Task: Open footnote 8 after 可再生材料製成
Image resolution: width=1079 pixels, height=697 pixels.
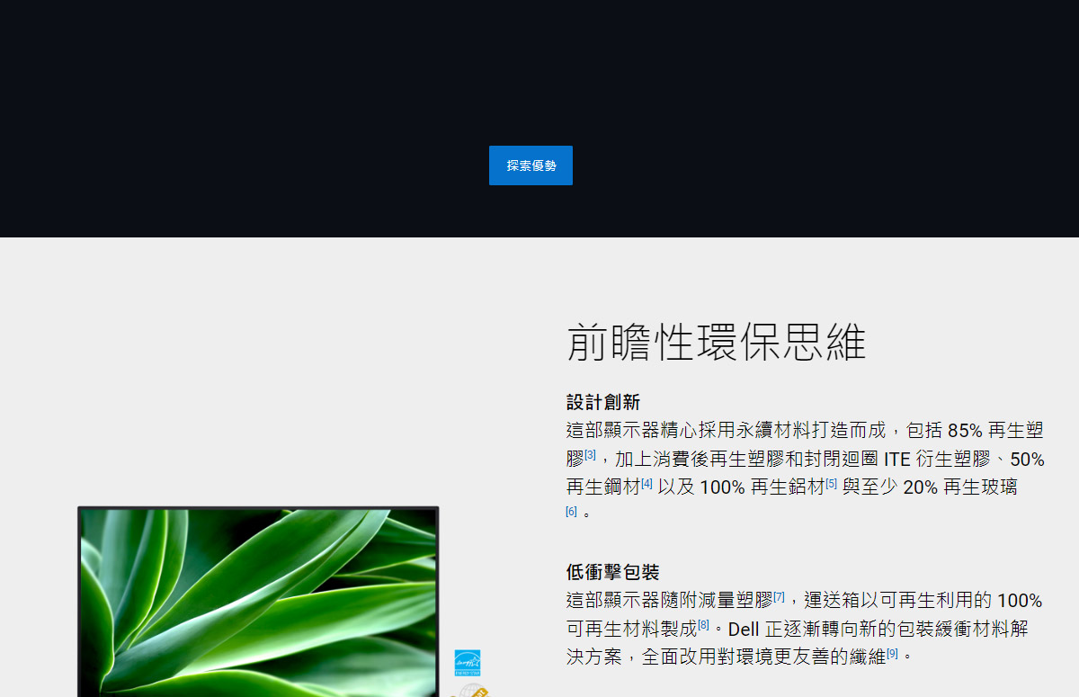Action: (703, 625)
